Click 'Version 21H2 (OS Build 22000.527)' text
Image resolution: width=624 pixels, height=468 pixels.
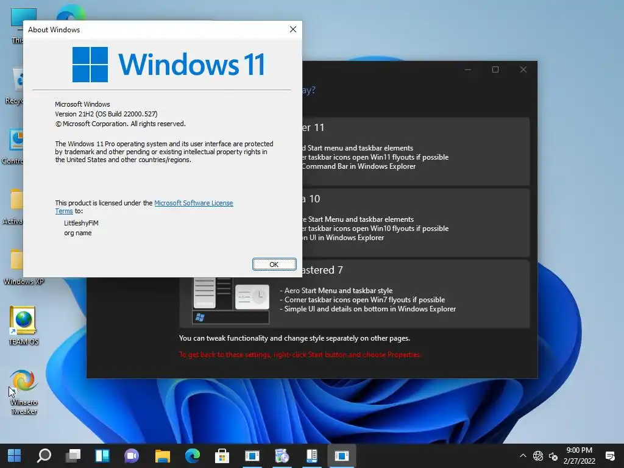pyautogui.click(x=106, y=114)
